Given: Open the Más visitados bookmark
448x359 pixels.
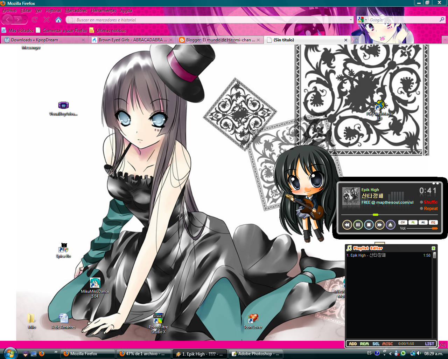Looking at the screenshot, I should tap(17, 31).
